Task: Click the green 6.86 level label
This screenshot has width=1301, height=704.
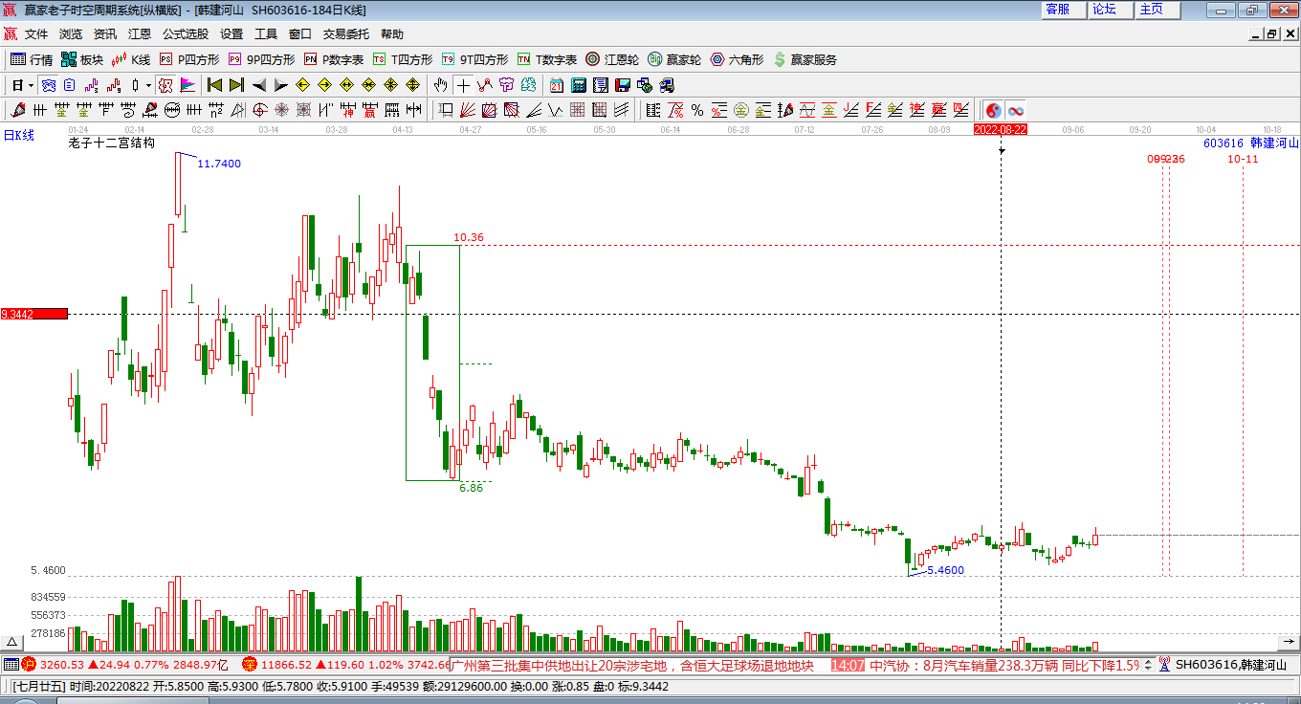Action: tap(471, 488)
